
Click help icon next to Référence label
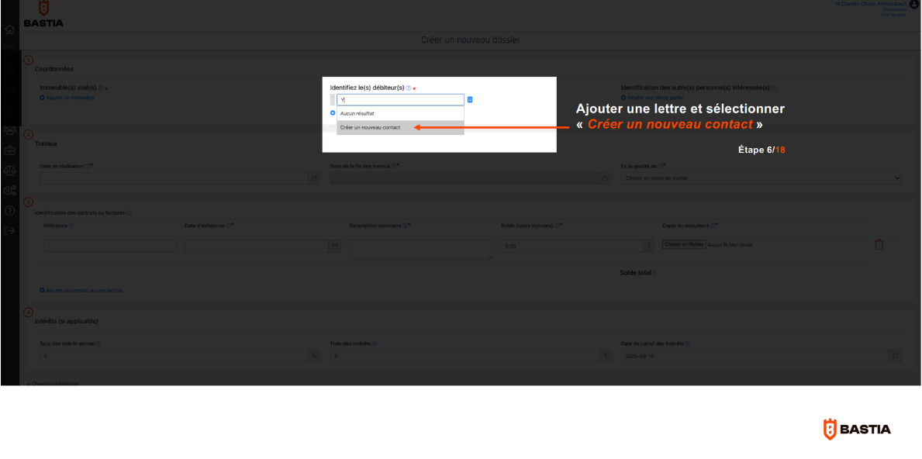pos(71,225)
